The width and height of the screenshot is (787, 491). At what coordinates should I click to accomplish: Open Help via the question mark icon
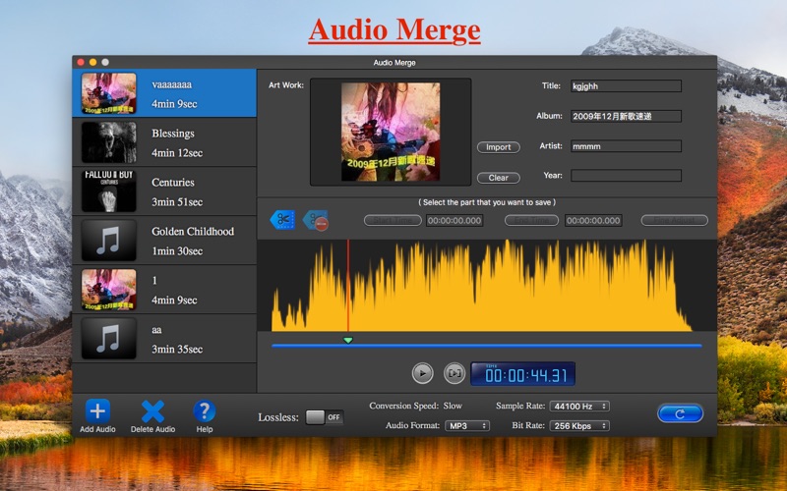pyautogui.click(x=205, y=411)
